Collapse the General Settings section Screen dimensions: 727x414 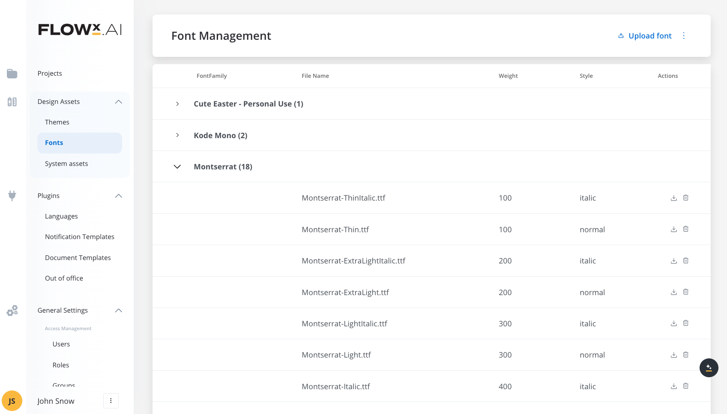119,310
